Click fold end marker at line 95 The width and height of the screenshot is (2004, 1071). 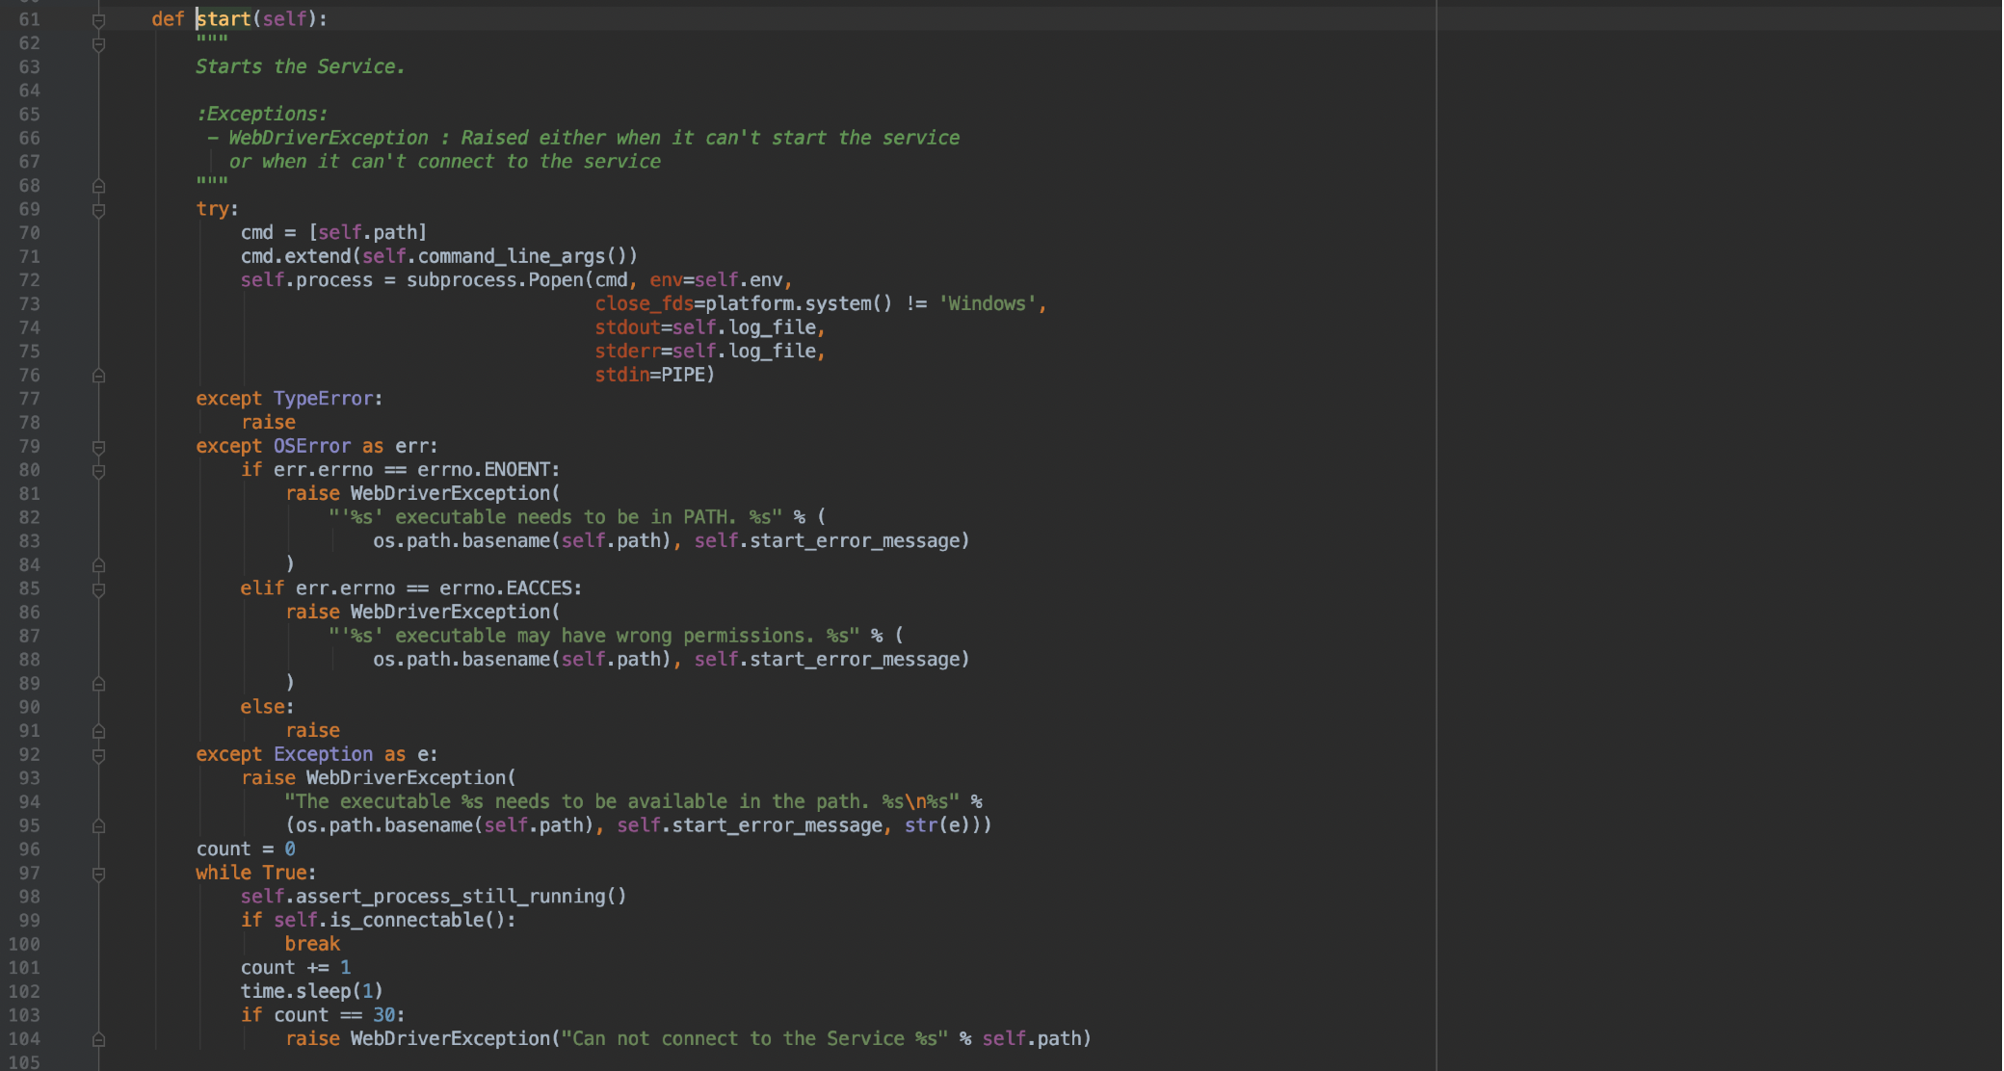click(x=98, y=825)
